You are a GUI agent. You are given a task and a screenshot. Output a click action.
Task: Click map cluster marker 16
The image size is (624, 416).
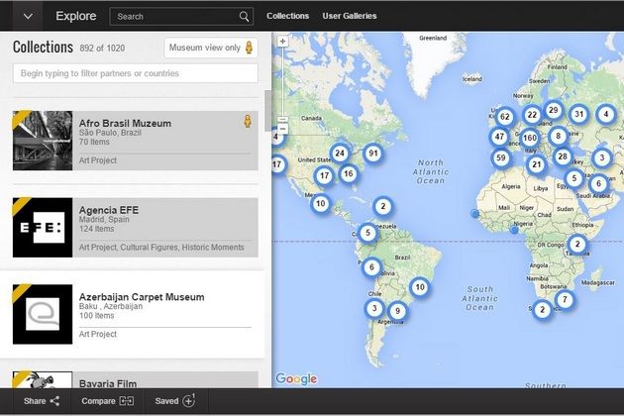349,173
